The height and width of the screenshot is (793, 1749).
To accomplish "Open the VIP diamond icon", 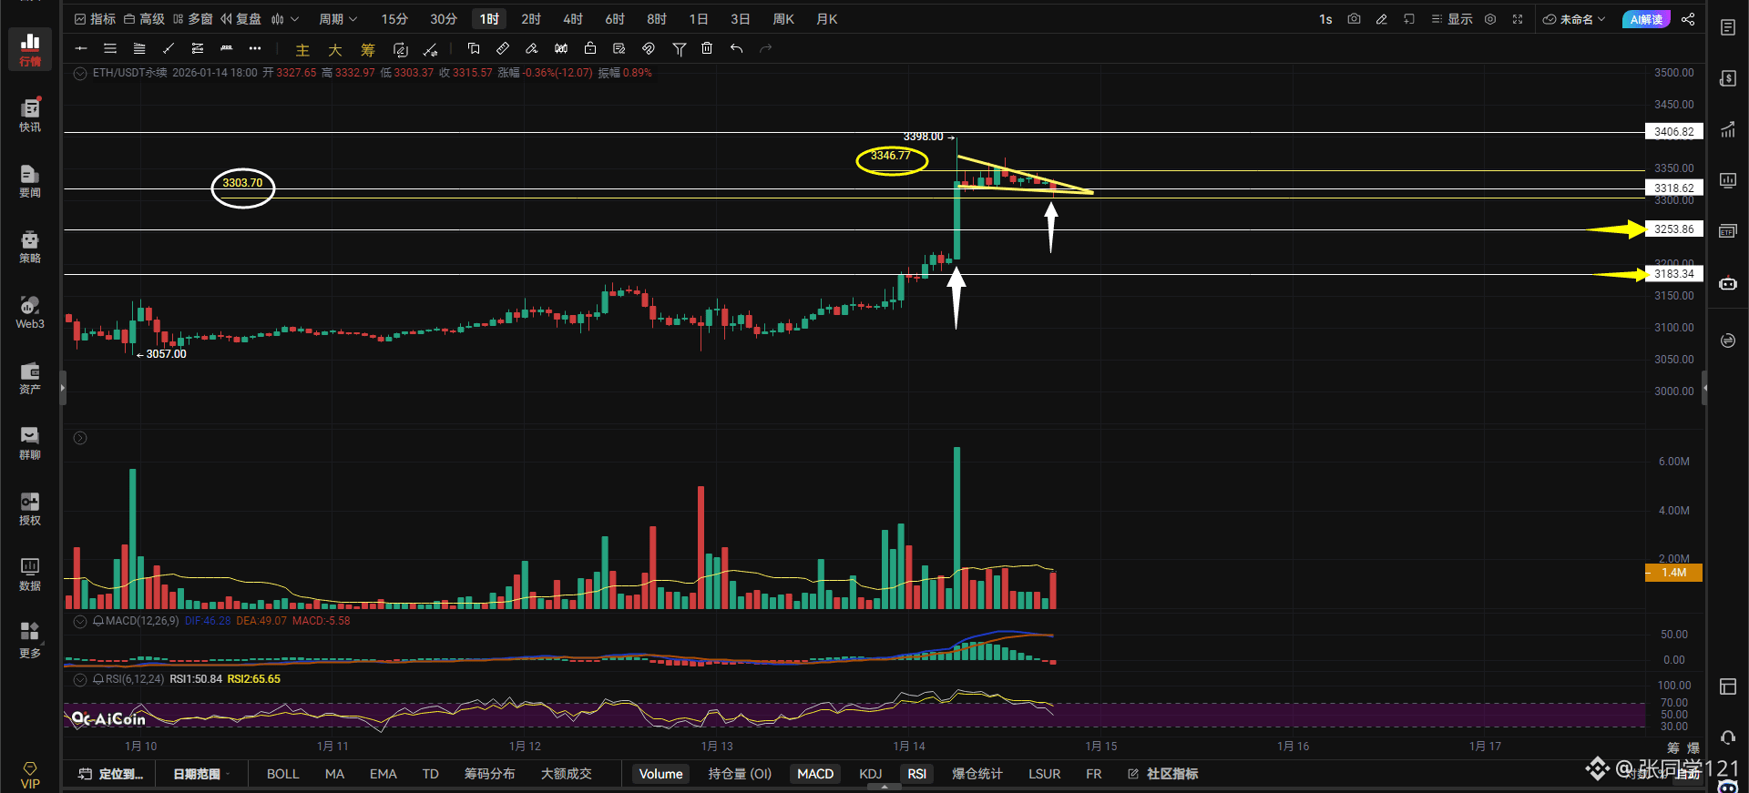I will click(30, 775).
